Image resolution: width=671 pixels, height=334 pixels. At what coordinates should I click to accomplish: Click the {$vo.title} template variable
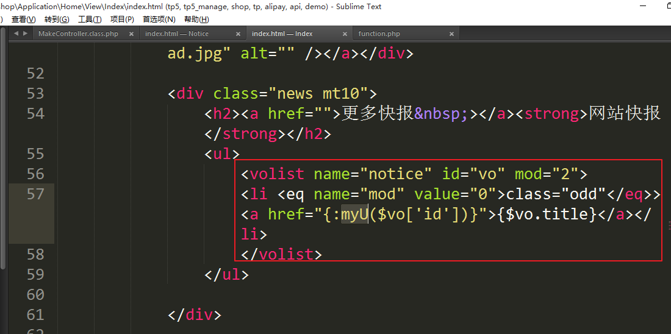click(x=545, y=215)
